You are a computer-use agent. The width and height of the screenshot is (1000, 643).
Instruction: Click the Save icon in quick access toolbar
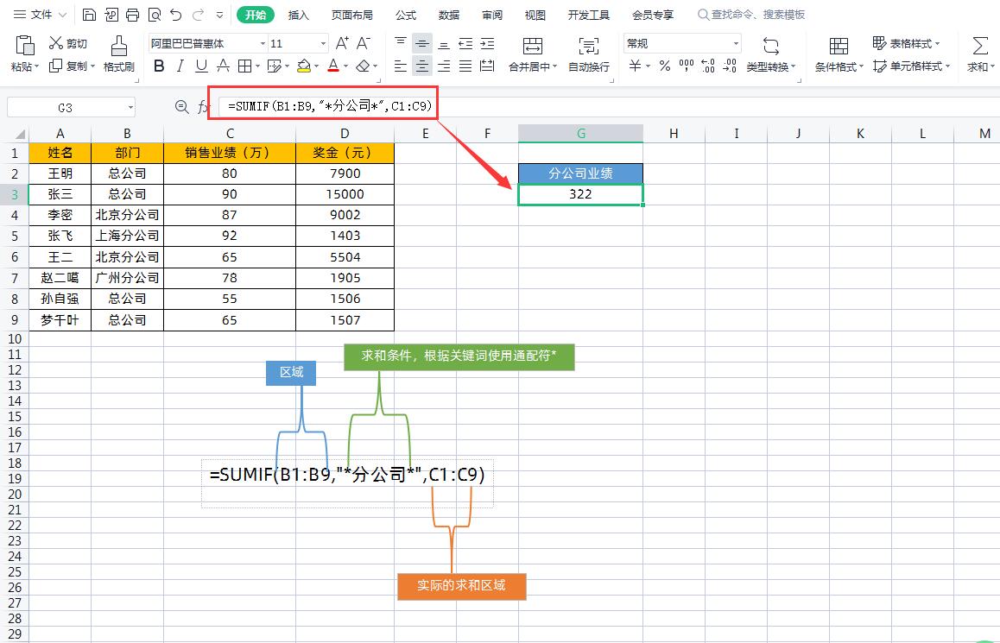[x=90, y=15]
